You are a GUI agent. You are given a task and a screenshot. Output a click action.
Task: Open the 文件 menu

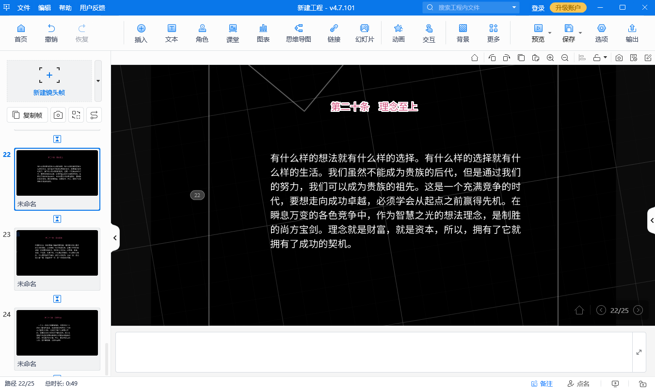(24, 8)
